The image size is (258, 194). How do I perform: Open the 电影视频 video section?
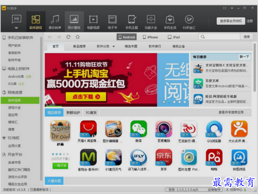(x=93, y=22)
